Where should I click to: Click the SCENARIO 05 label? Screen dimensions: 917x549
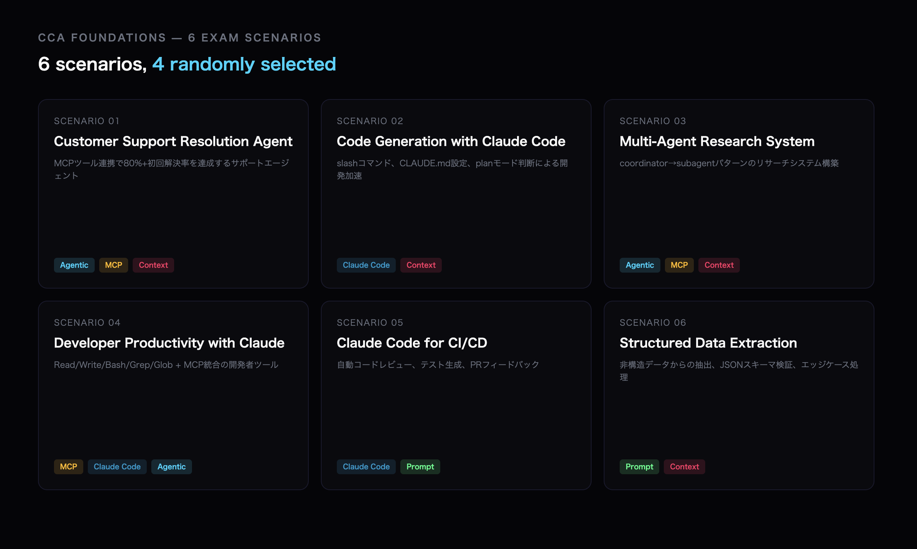(x=370, y=322)
